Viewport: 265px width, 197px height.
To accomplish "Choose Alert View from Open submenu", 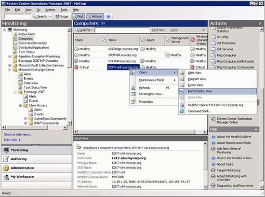I will click(218, 73).
